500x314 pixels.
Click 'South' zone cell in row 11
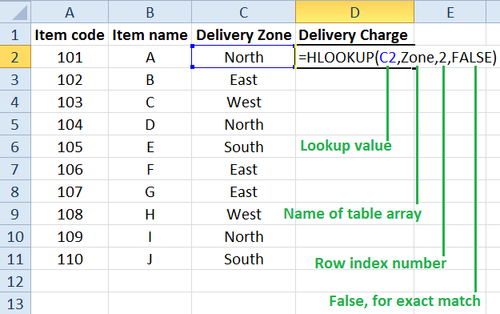point(244,259)
